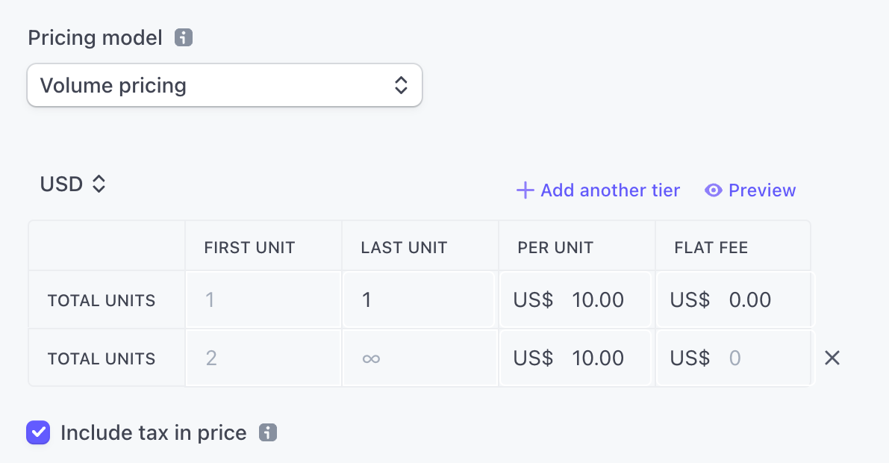Screen dimensions: 889x463
Task: Open the Volume pricing dropdown
Action: click(225, 85)
